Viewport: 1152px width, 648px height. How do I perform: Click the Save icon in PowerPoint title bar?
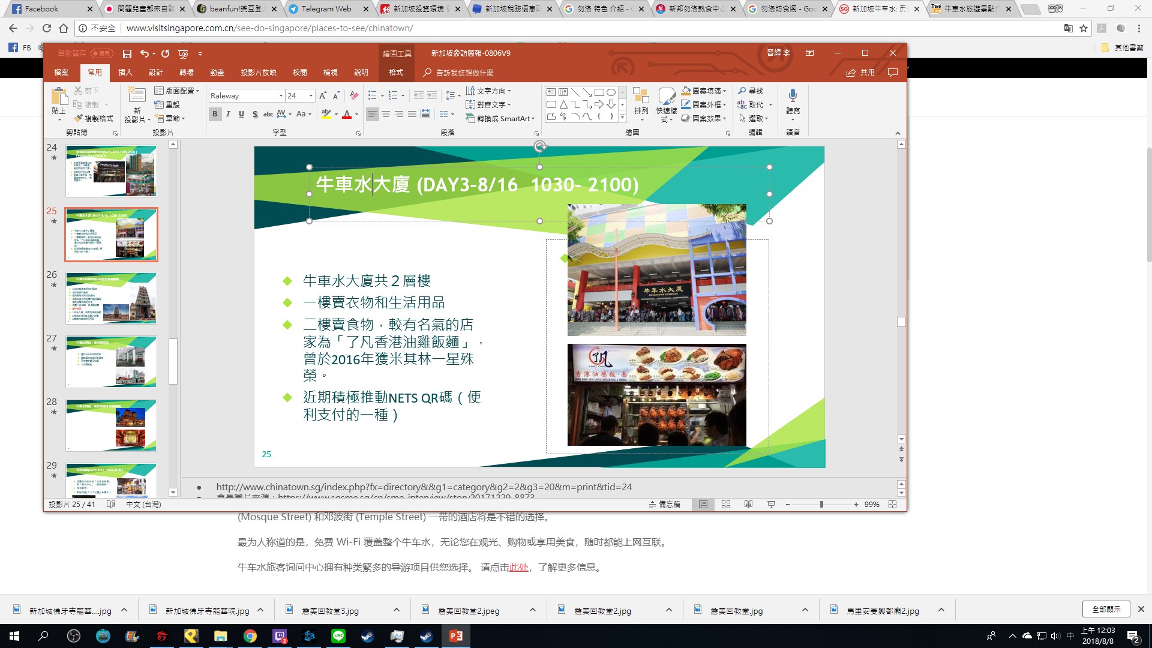point(127,54)
